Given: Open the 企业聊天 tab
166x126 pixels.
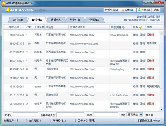Looking at the screenshot, I should point(94,20).
